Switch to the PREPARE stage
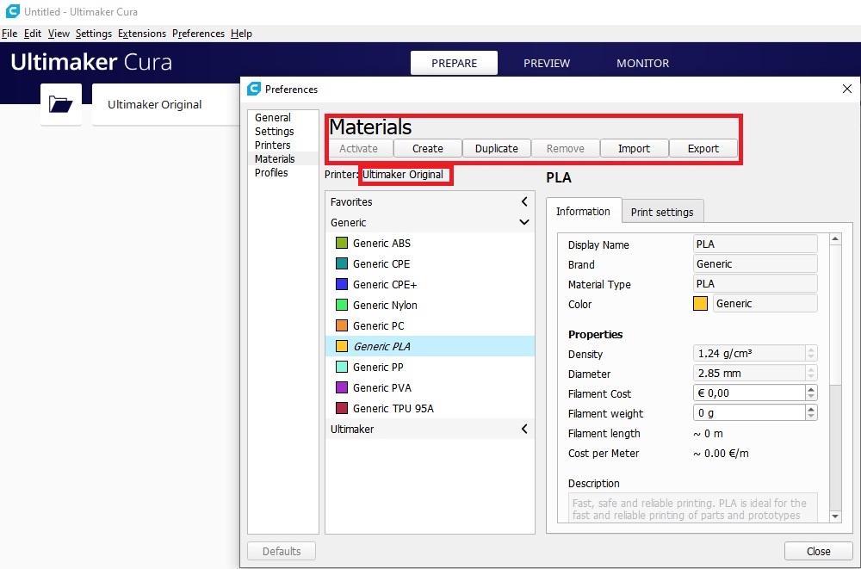 (x=454, y=63)
